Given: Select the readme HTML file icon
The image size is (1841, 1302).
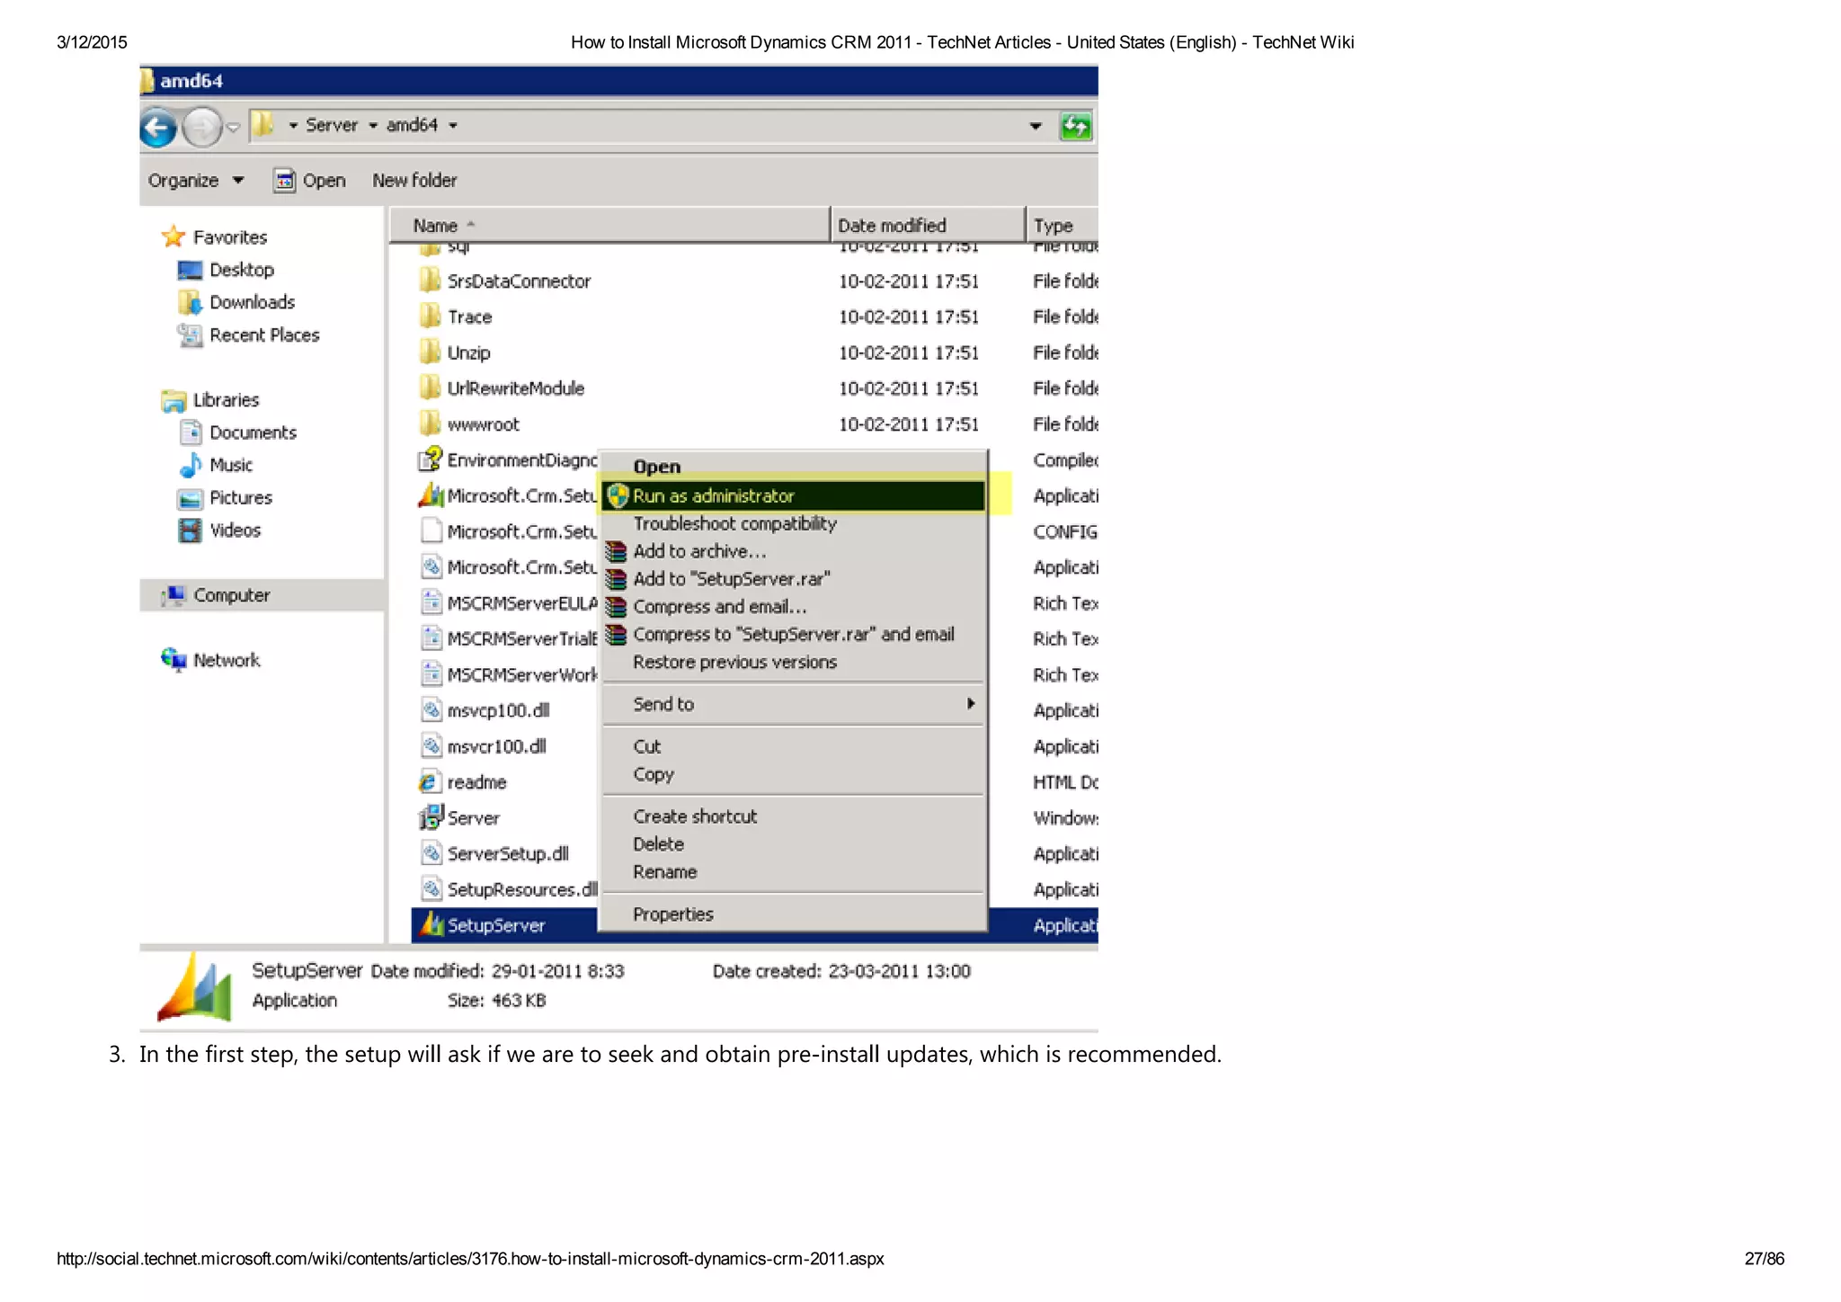Looking at the screenshot, I should point(430,782).
